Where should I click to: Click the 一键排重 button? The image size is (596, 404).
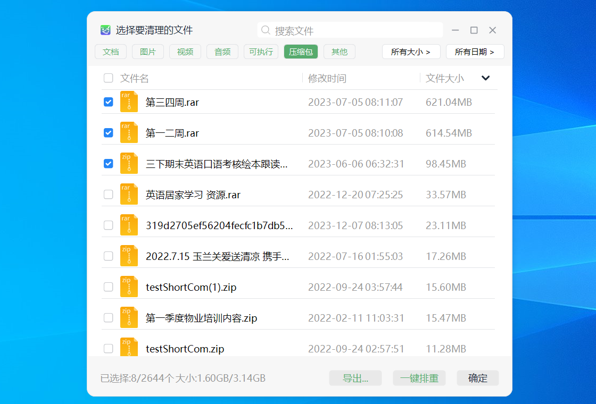click(419, 378)
